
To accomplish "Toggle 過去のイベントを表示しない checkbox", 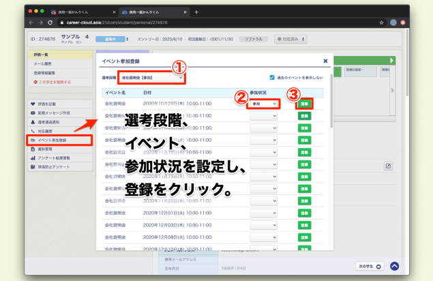I will [x=273, y=78].
